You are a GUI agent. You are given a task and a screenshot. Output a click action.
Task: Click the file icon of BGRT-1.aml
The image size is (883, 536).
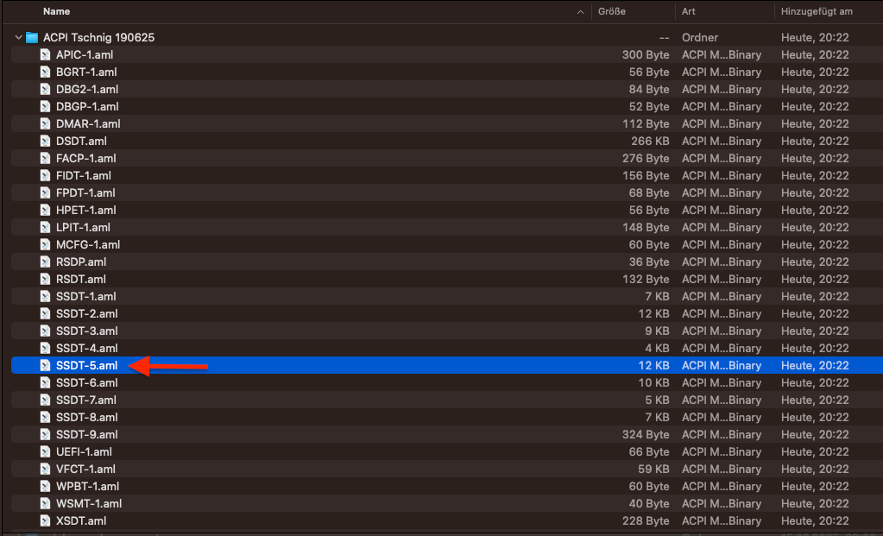tap(45, 72)
